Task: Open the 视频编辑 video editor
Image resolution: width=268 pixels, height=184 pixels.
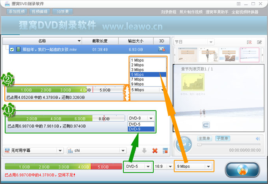Action: point(40,11)
